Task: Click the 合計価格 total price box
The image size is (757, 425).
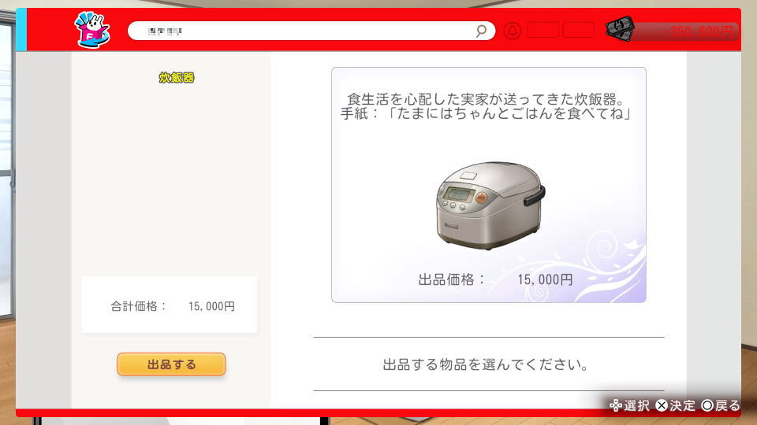Action: pyautogui.click(x=170, y=305)
